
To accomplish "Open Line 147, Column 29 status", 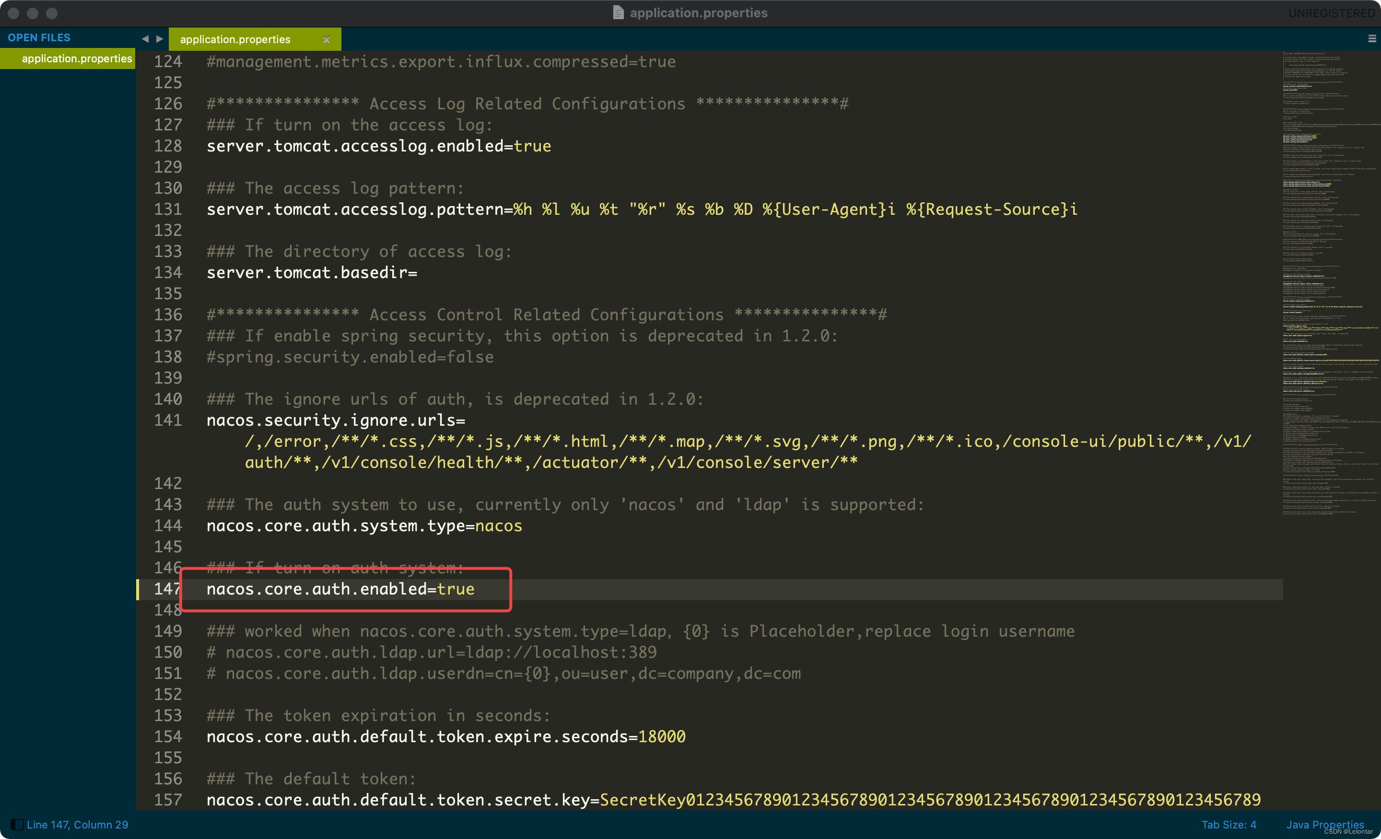I will tap(77, 825).
